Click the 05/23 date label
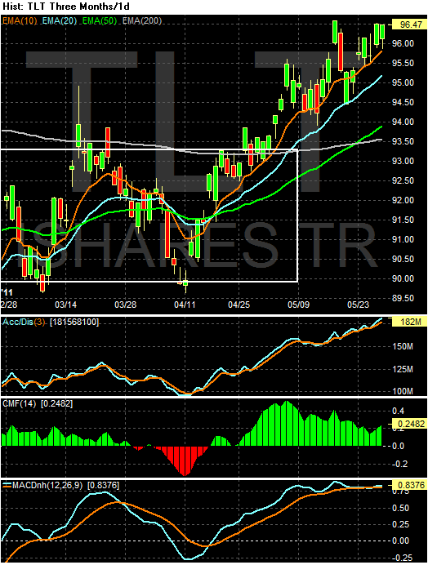 [358, 305]
